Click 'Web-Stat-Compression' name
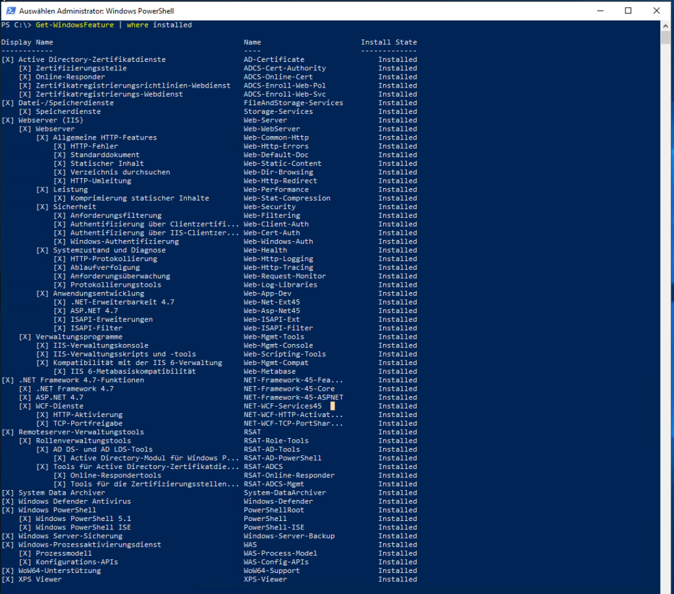Image resolution: width=674 pixels, height=594 pixels. pos(287,198)
